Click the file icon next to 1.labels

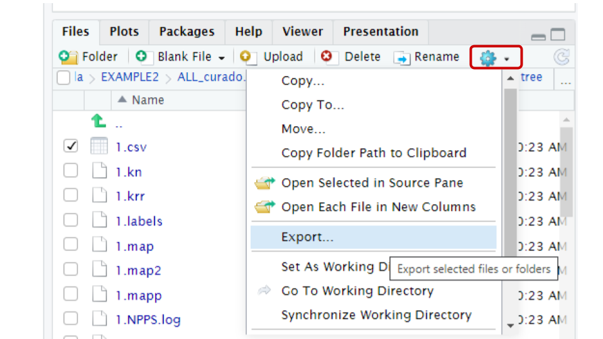[x=100, y=220]
